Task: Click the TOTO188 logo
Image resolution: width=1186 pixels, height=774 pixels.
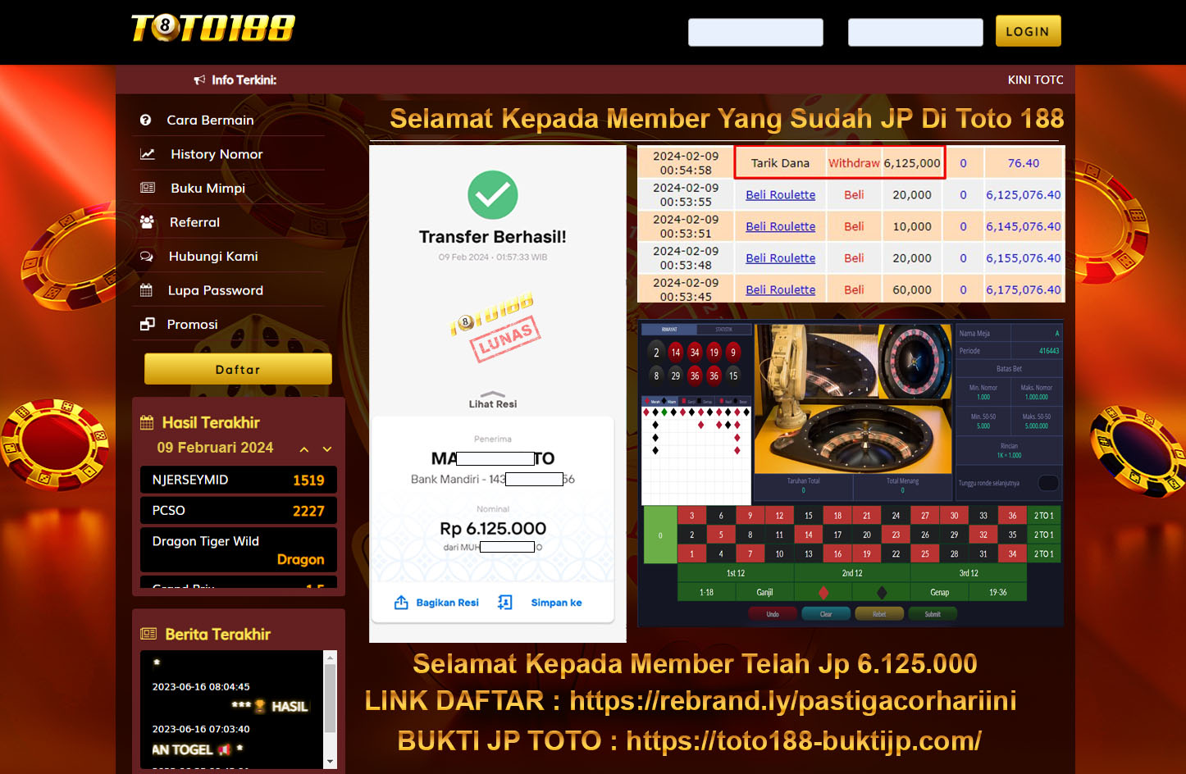Action: point(213,28)
